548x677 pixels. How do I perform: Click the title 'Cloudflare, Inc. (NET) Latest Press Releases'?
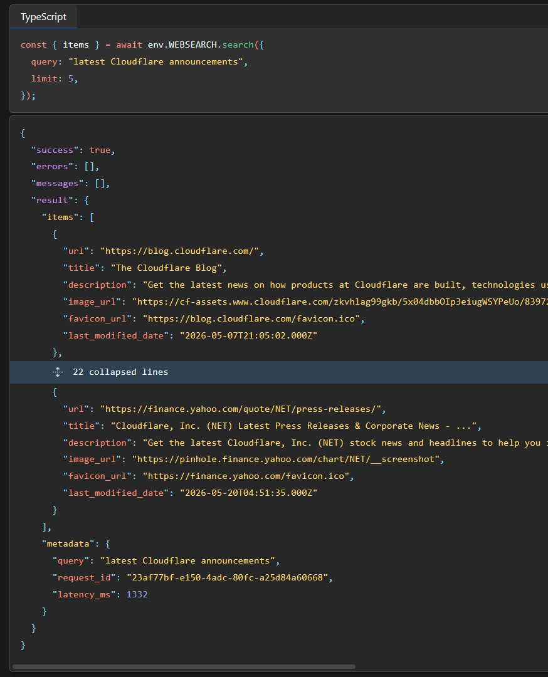293,426
